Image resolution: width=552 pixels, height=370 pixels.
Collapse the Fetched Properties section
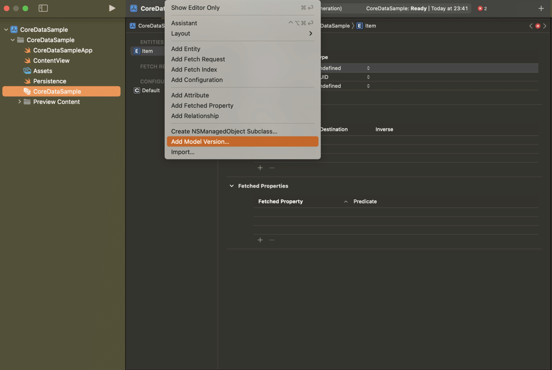pyautogui.click(x=231, y=186)
